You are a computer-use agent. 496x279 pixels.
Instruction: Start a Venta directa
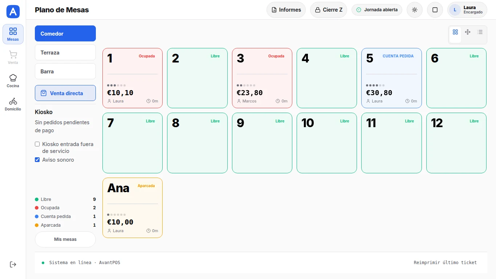(x=65, y=93)
